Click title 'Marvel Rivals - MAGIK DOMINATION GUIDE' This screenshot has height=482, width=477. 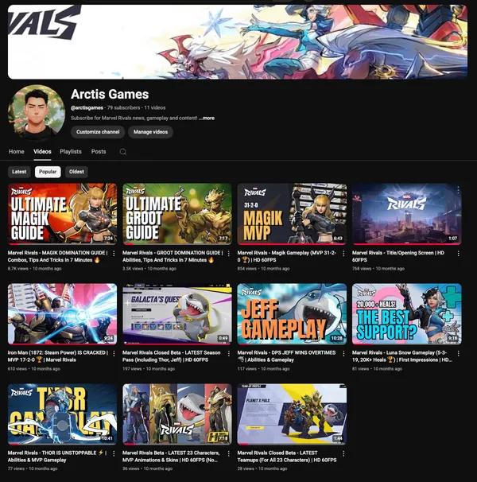point(58,256)
